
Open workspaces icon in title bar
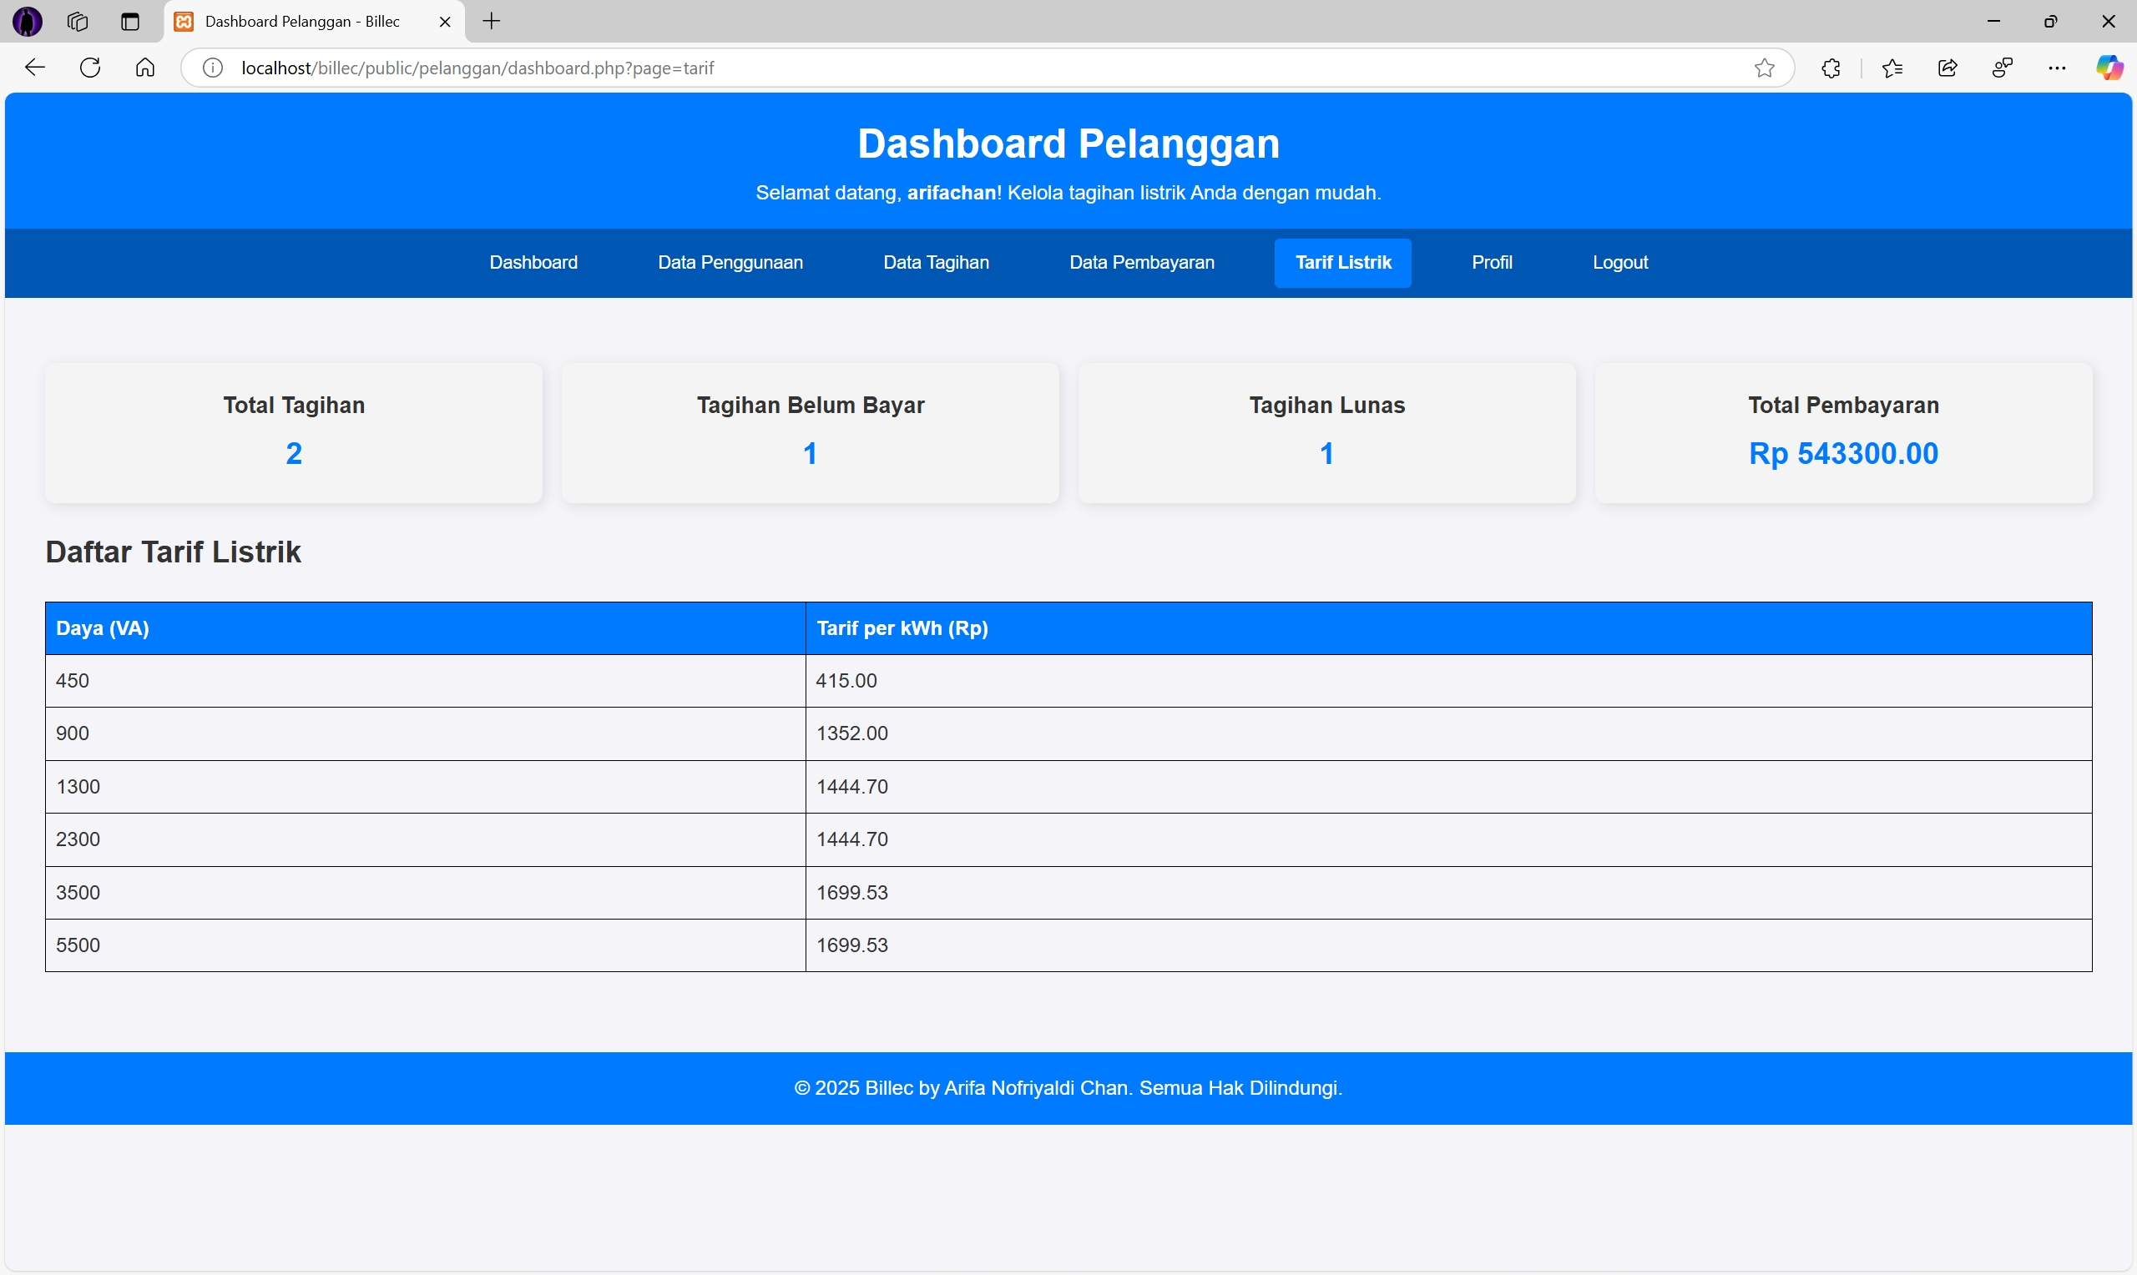coord(78,22)
